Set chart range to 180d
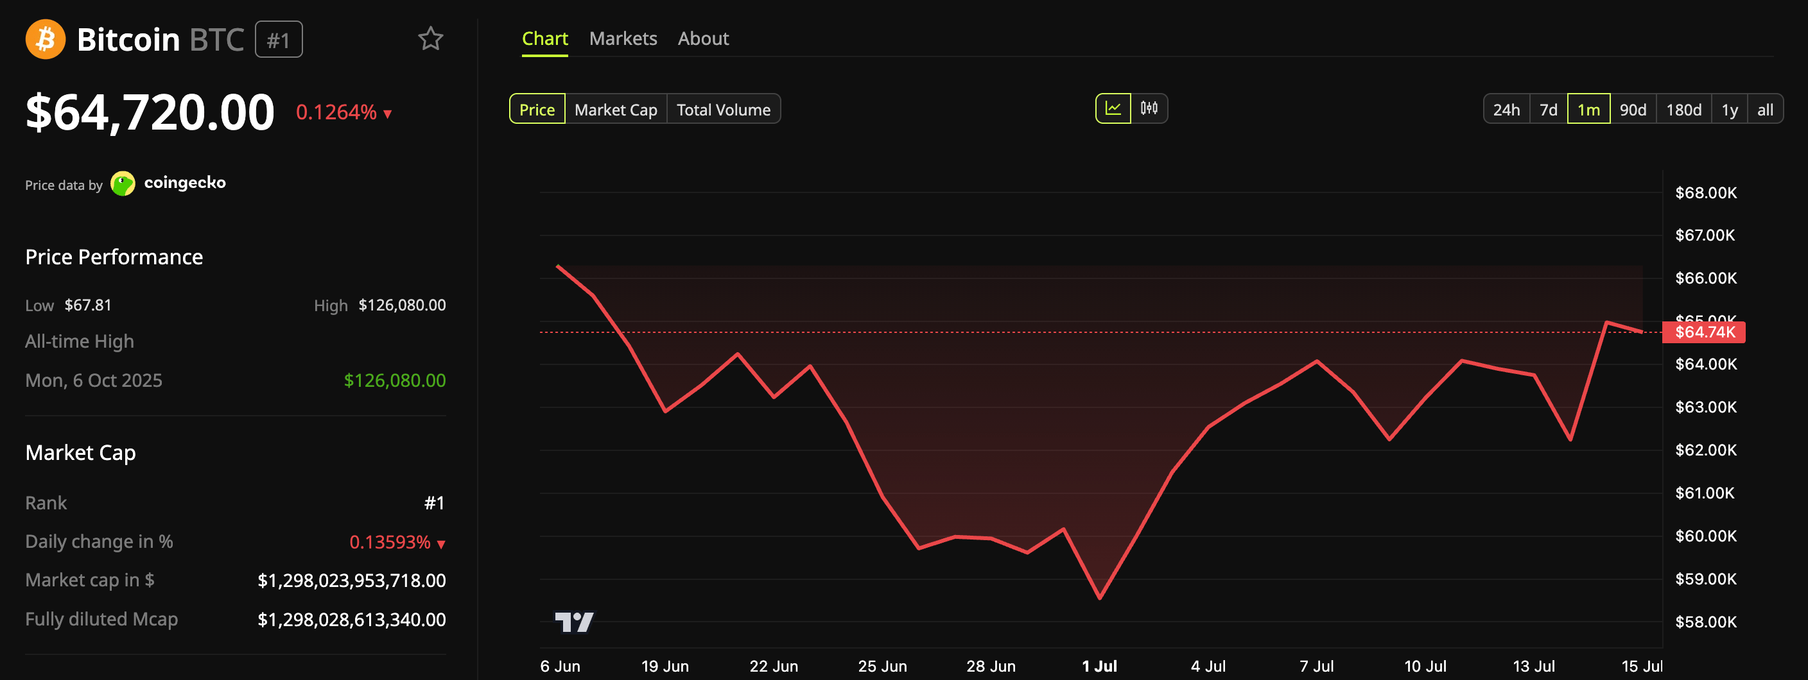The width and height of the screenshot is (1808, 680). pos(1684,109)
